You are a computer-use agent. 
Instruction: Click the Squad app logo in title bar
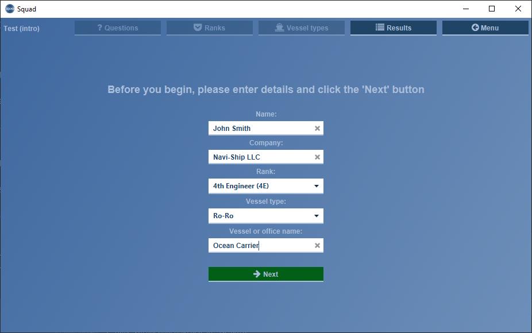point(9,9)
